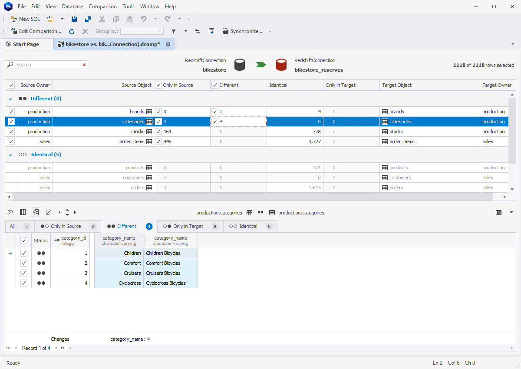Open the filter options dropdown arrow
Image resolution: width=521 pixels, height=369 pixels.
(x=186, y=31)
